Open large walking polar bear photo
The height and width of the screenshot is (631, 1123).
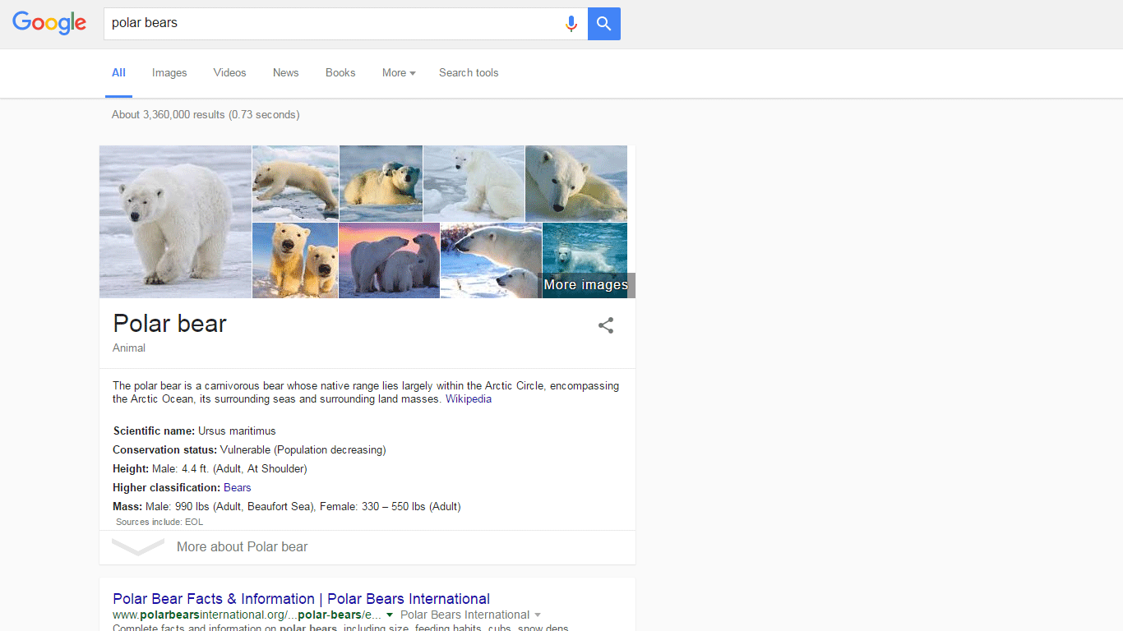(x=175, y=222)
